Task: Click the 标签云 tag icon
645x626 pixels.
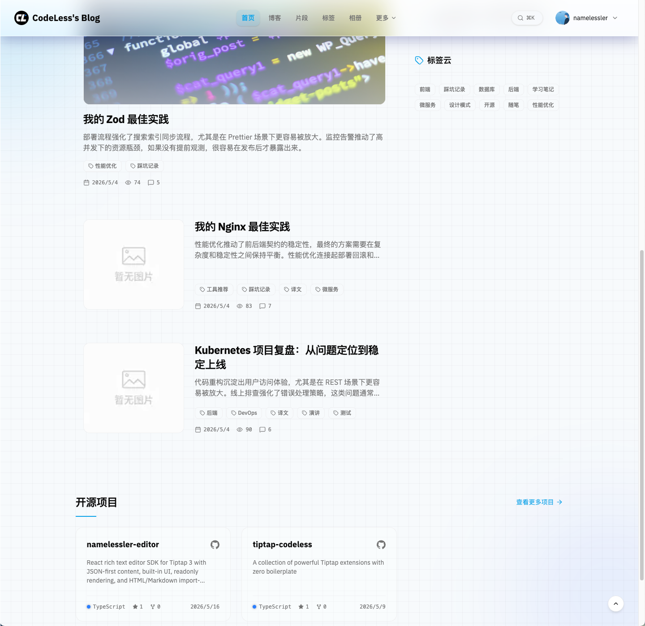Action: coord(419,60)
